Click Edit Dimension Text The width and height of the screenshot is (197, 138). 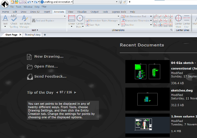(x=134, y=16)
